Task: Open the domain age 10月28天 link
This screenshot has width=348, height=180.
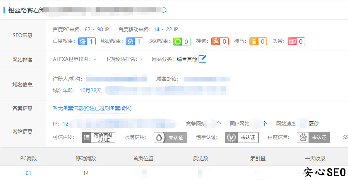Action: [90, 90]
